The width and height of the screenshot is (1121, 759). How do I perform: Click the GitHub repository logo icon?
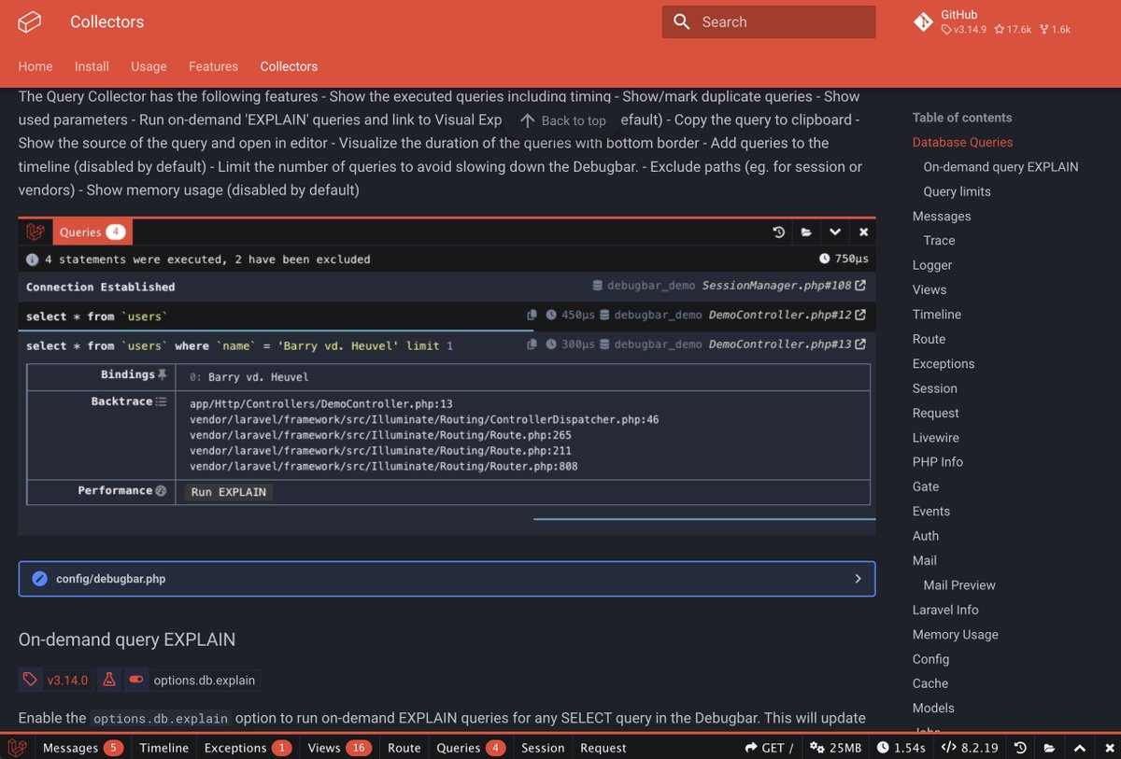click(x=923, y=21)
